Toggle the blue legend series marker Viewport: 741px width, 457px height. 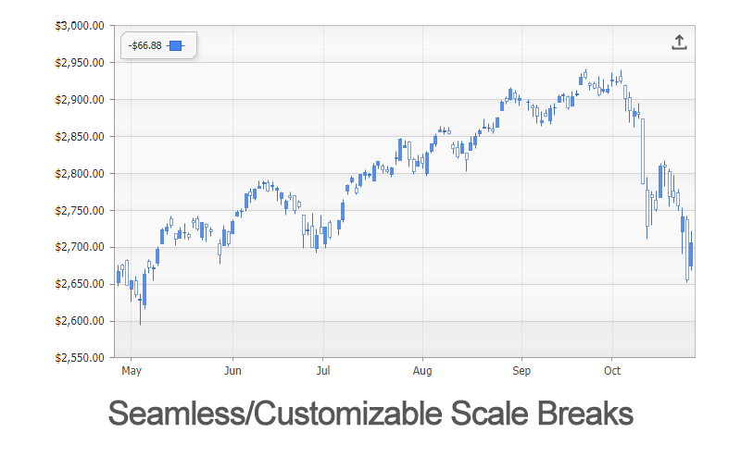point(176,45)
